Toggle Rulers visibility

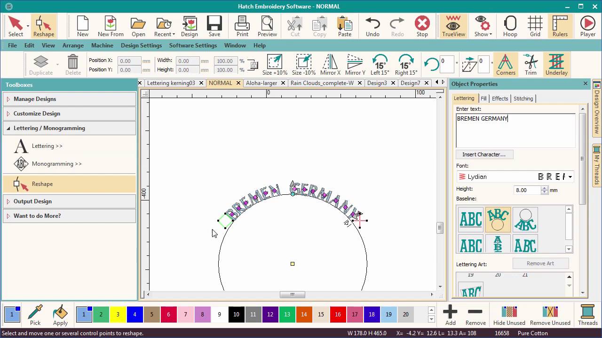click(560, 26)
